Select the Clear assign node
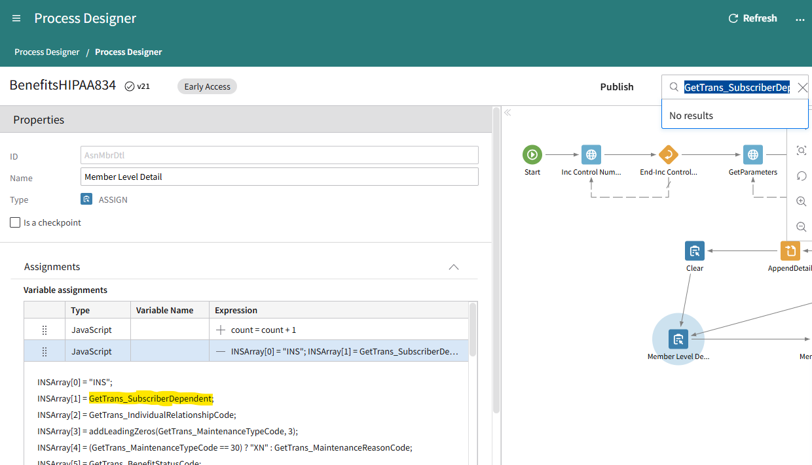Image resolution: width=812 pixels, height=465 pixels. [x=695, y=250]
